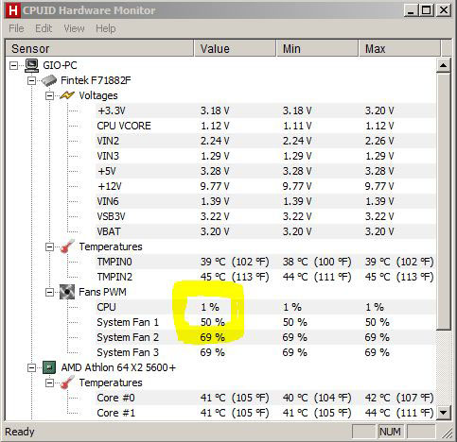Collapse the Voltages section
This screenshot has height=442, width=457.
[x=49, y=95]
